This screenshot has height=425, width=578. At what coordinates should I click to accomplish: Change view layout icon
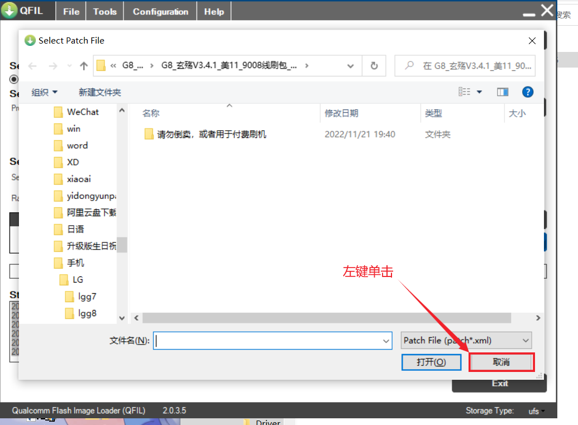[465, 92]
